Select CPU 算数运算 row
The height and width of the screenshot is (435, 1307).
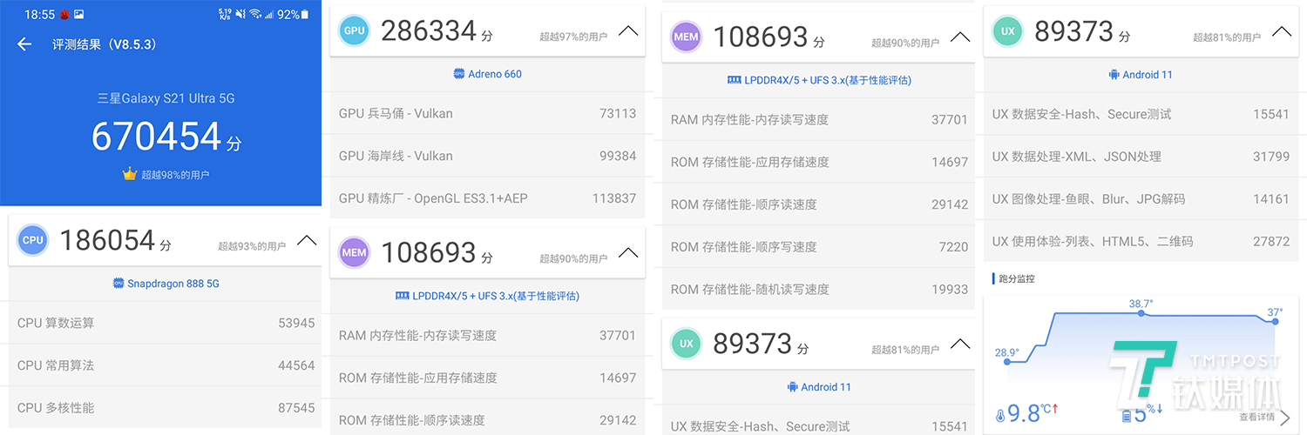166,323
